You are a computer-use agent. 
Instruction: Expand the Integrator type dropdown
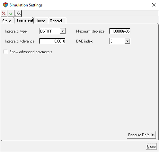(x=63, y=31)
